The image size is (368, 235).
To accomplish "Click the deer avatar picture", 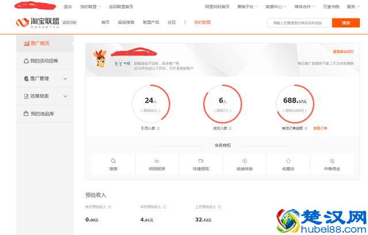I will (99, 58).
